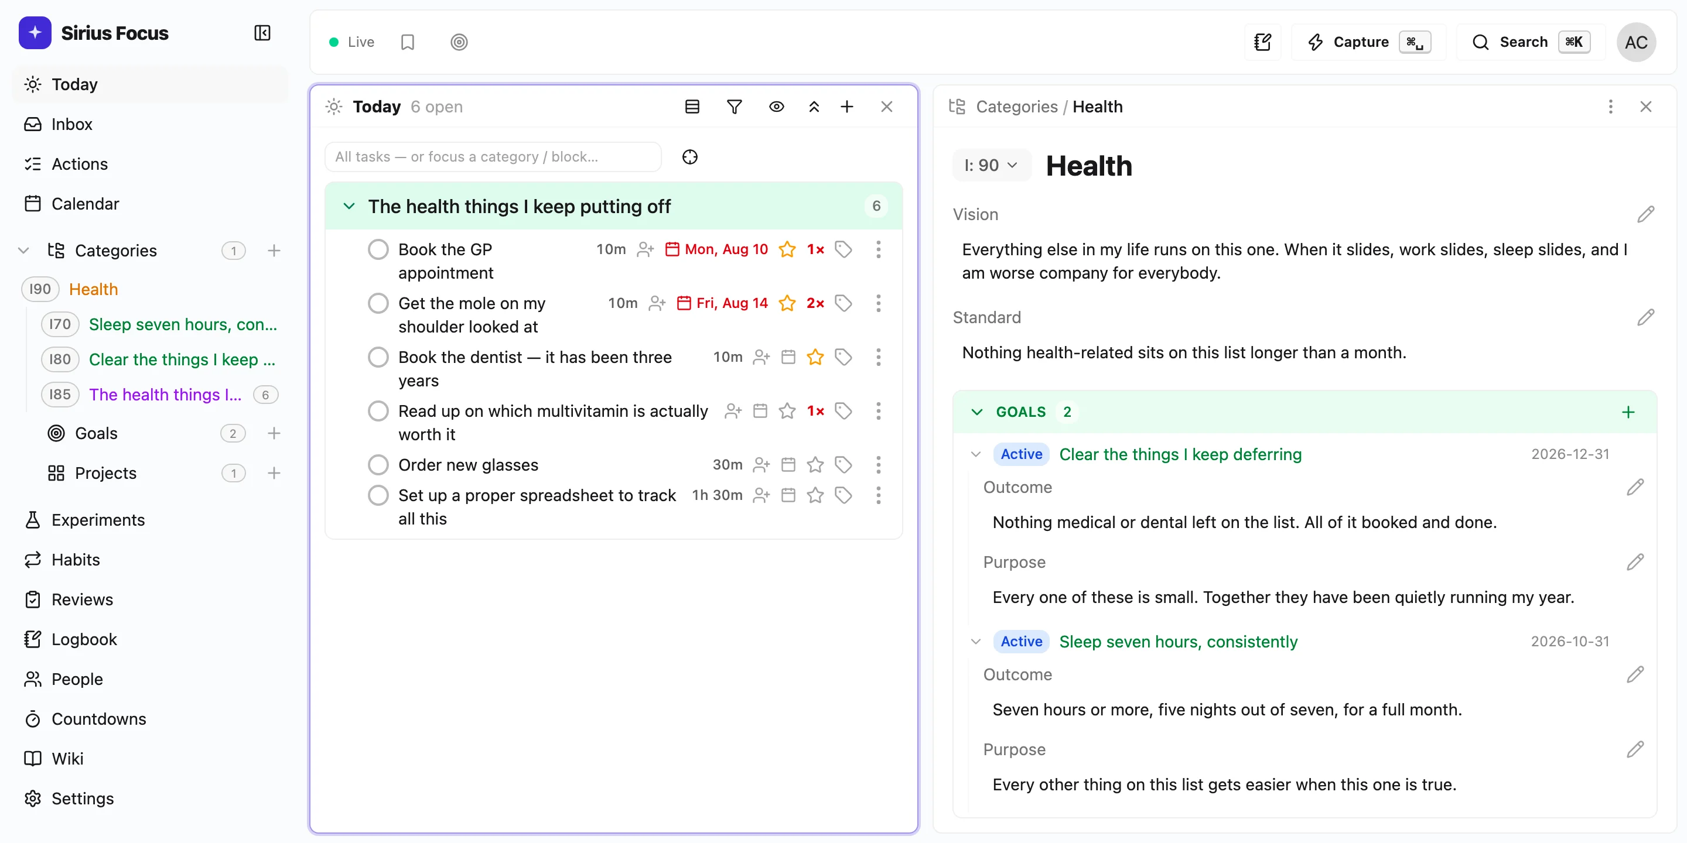This screenshot has width=1687, height=843.
Task: Open the AC user avatar
Action: [x=1636, y=42]
